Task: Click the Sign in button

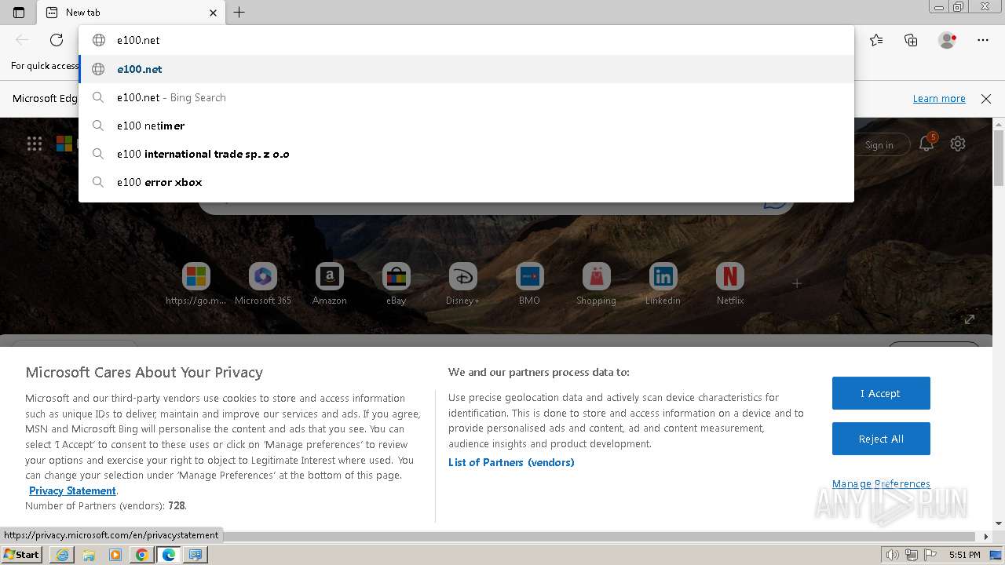Action: click(879, 144)
